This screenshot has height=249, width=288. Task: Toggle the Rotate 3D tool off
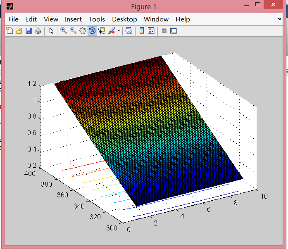[x=92, y=31]
